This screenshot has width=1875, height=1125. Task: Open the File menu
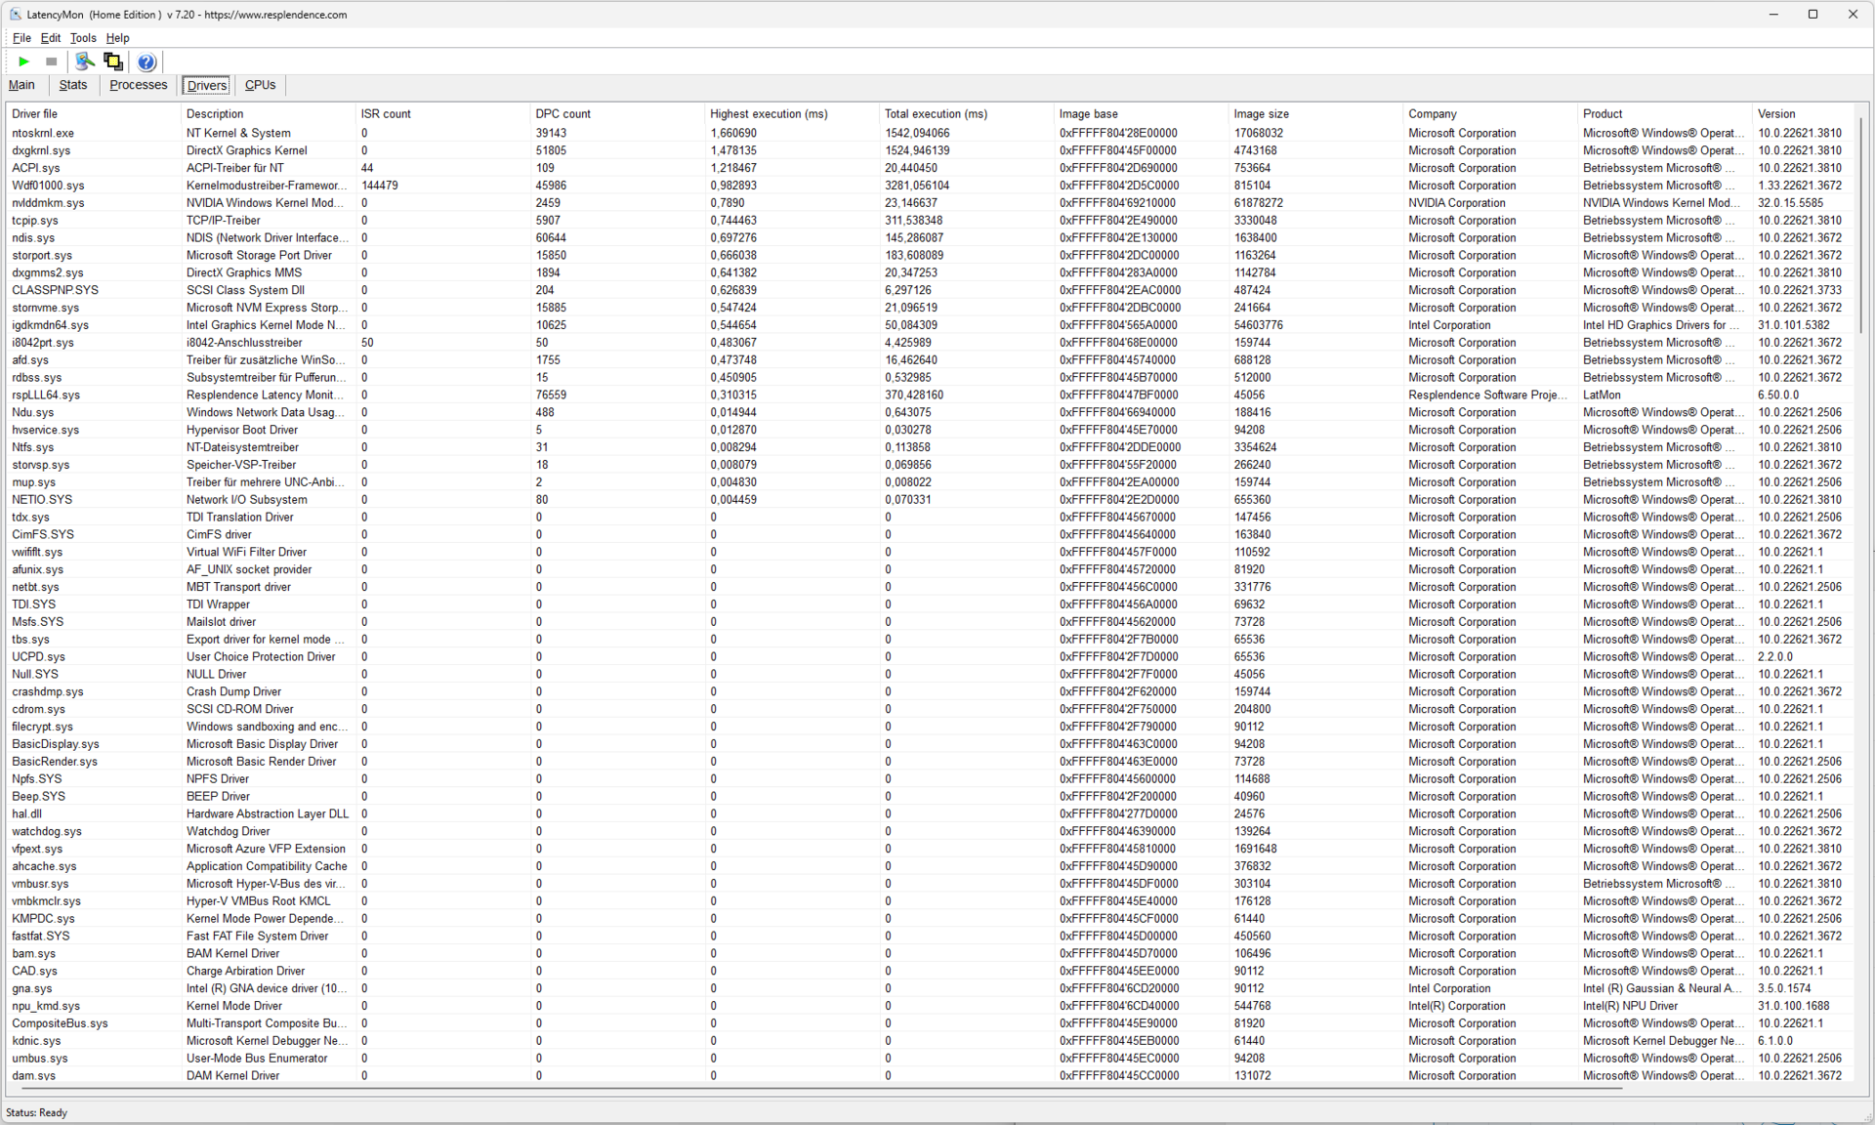pos(21,38)
